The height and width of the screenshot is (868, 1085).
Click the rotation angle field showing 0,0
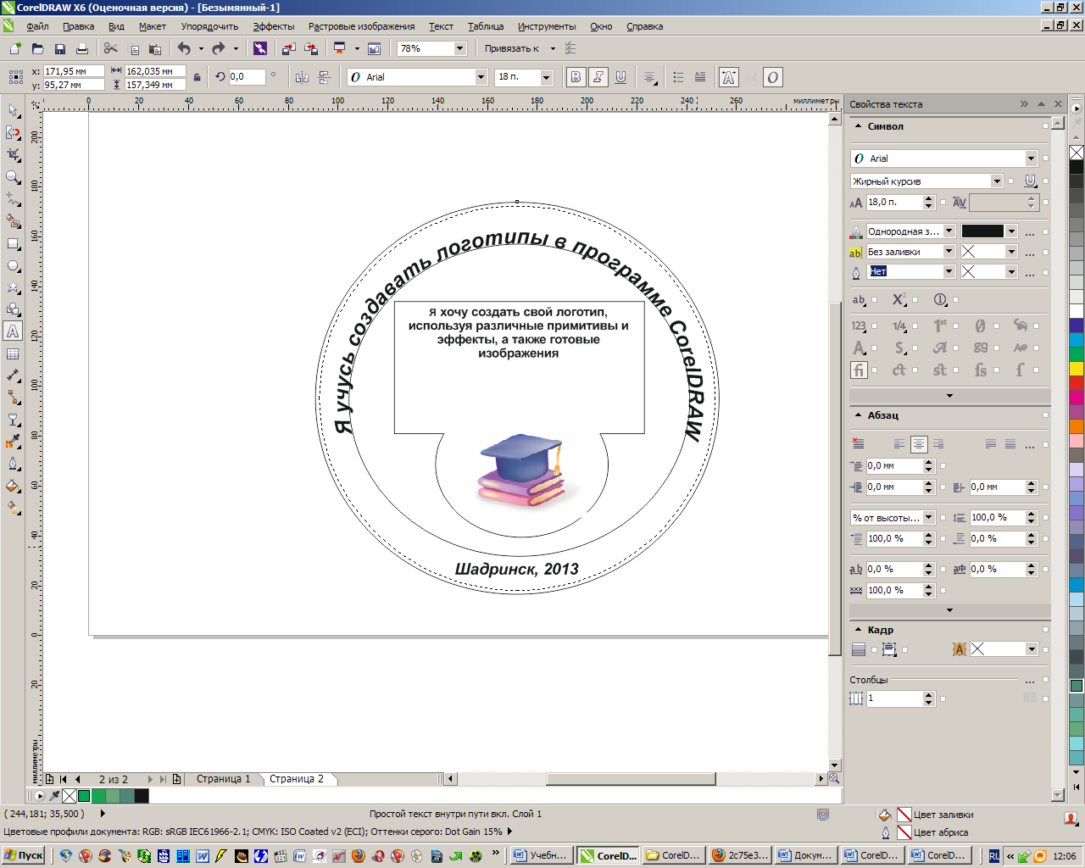(x=246, y=76)
